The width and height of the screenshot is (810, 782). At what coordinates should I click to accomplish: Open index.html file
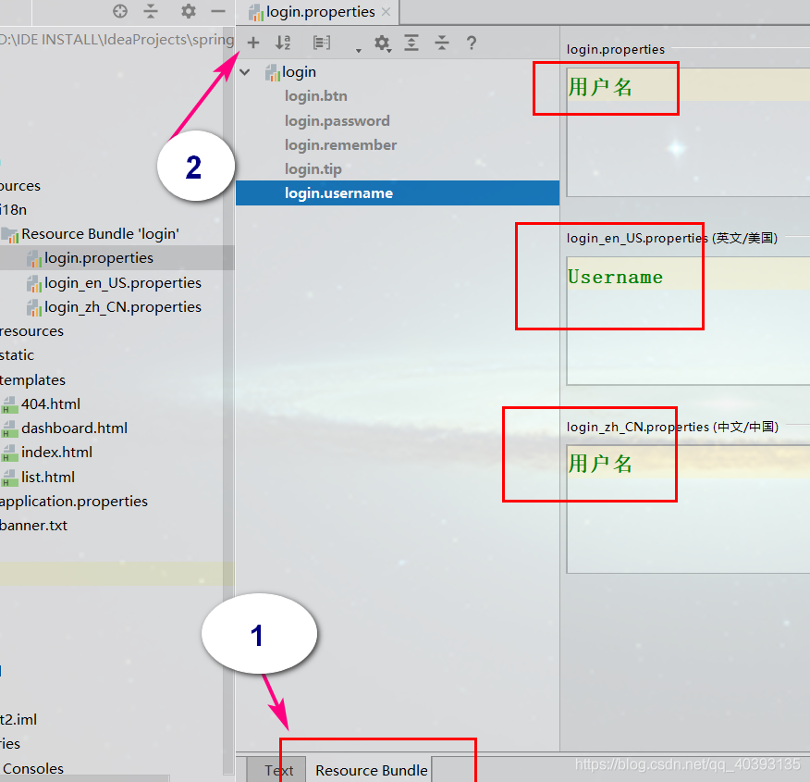click(x=56, y=453)
